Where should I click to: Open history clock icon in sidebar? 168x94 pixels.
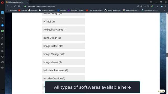click(x=2, y=68)
